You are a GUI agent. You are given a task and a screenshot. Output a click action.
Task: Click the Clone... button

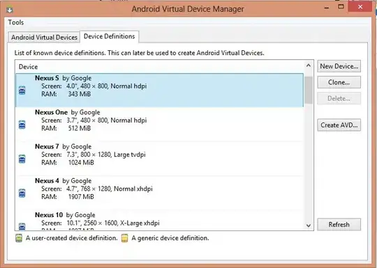point(339,82)
